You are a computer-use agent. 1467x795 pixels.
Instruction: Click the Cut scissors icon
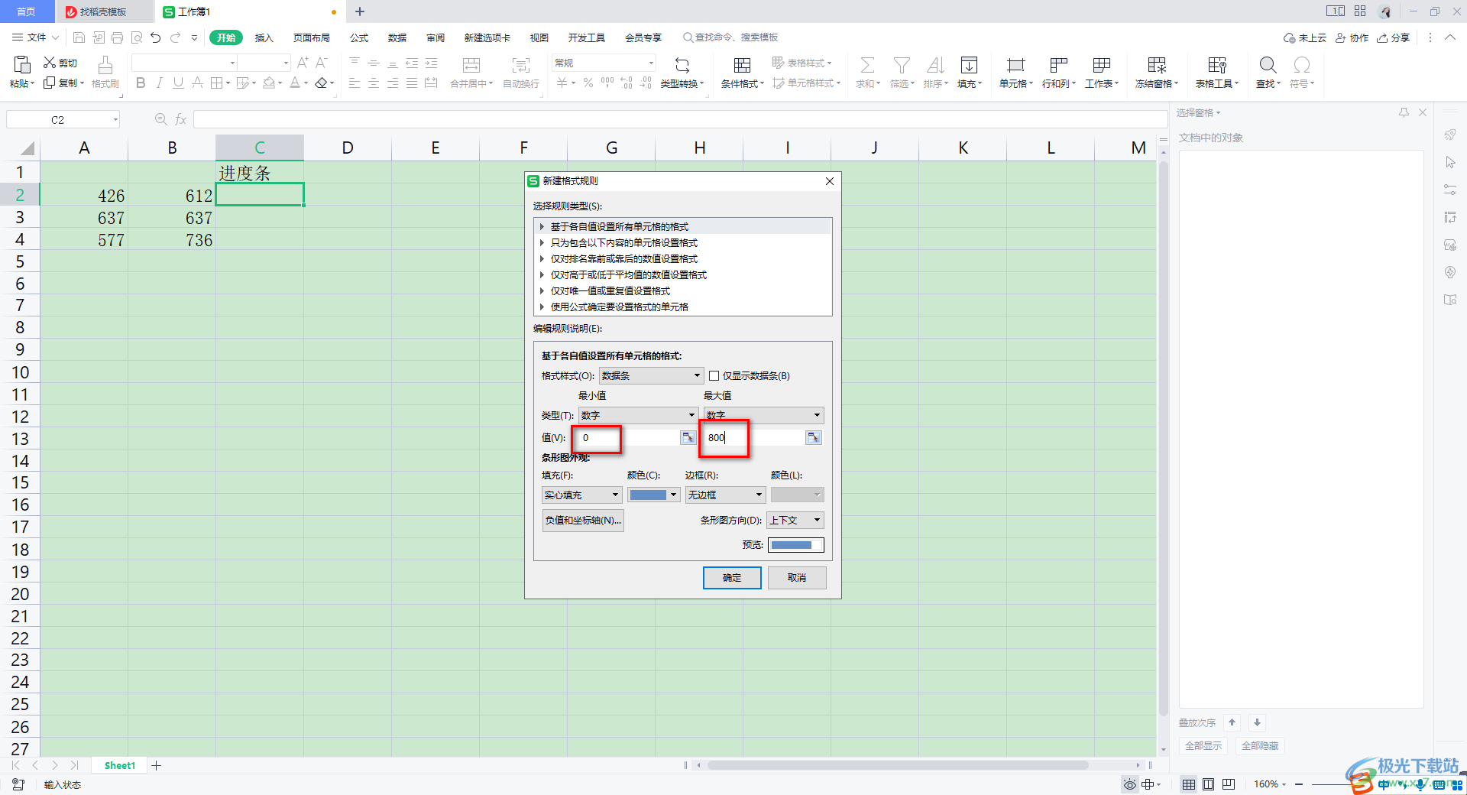[x=50, y=63]
